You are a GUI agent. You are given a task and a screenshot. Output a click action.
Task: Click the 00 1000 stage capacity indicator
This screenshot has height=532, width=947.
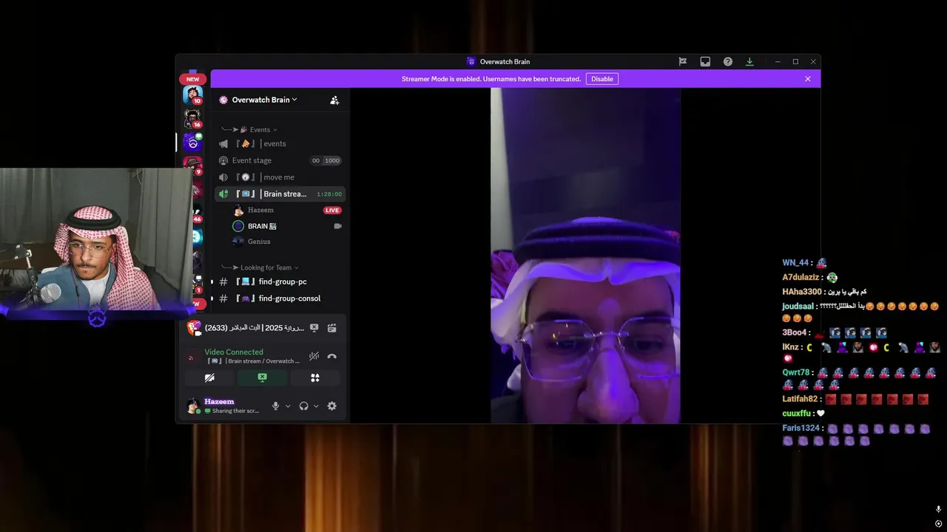[326, 160]
